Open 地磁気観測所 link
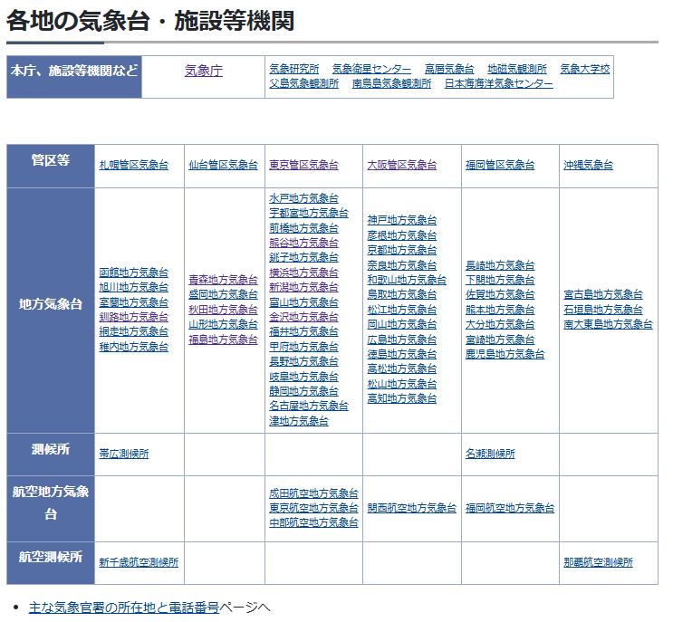This screenshot has height=622, width=673. click(517, 69)
